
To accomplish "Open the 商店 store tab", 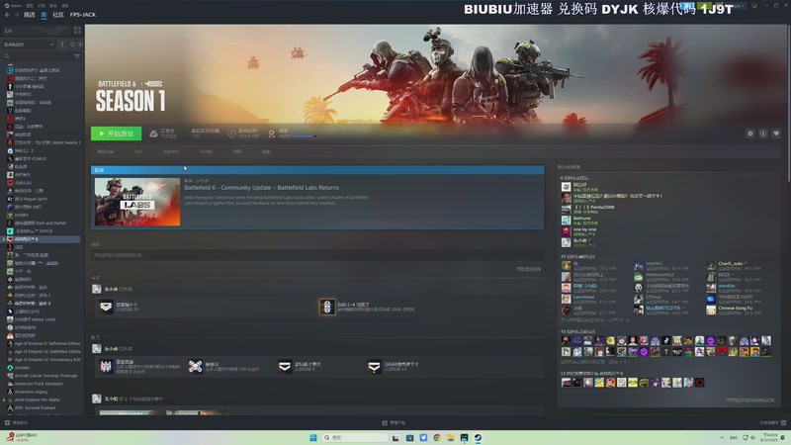I will click(x=30, y=15).
